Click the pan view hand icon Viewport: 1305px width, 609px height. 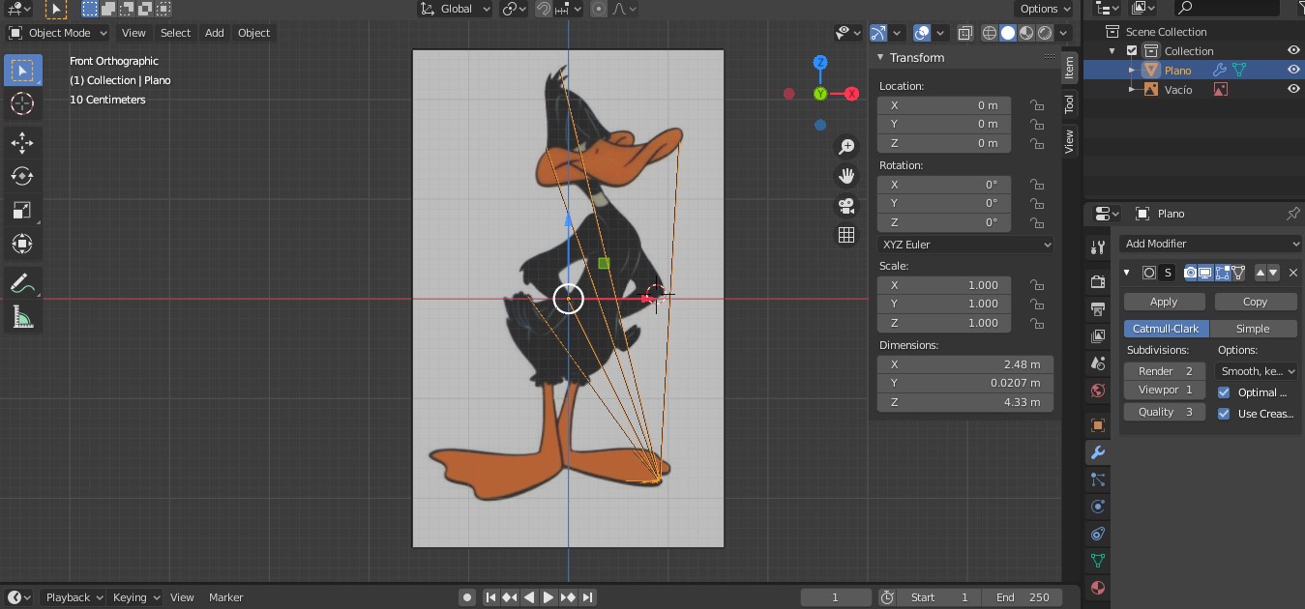pyautogui.click(x=846, y=176)
